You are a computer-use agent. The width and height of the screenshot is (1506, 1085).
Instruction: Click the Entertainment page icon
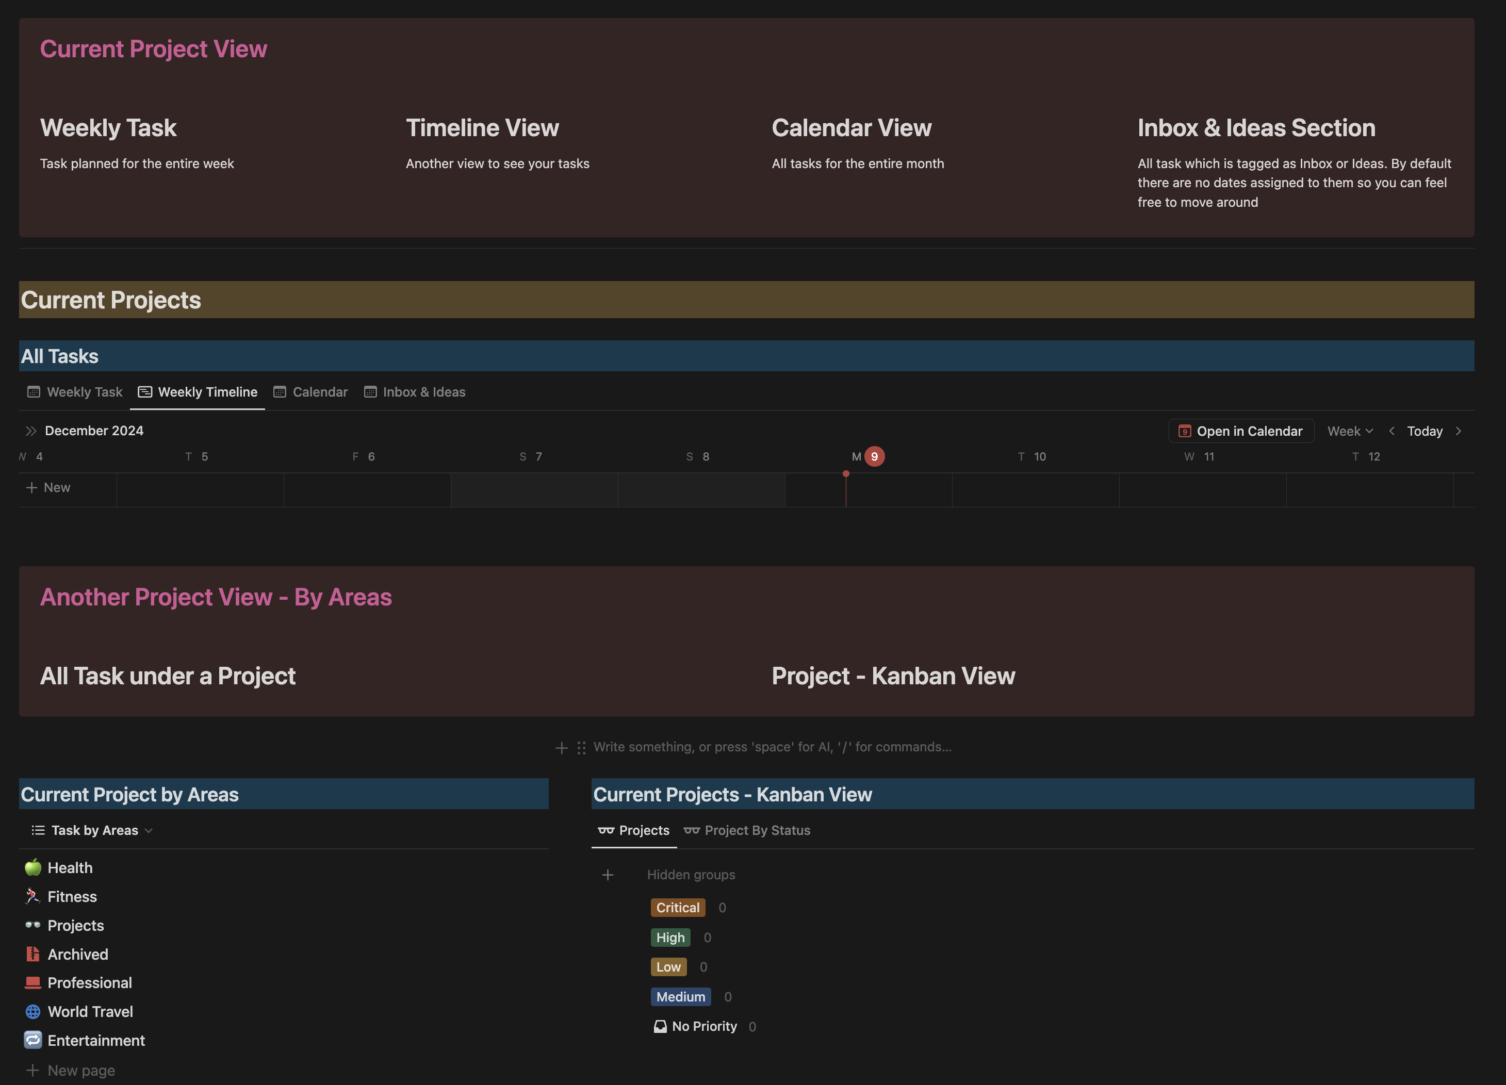pos(32,1040)
